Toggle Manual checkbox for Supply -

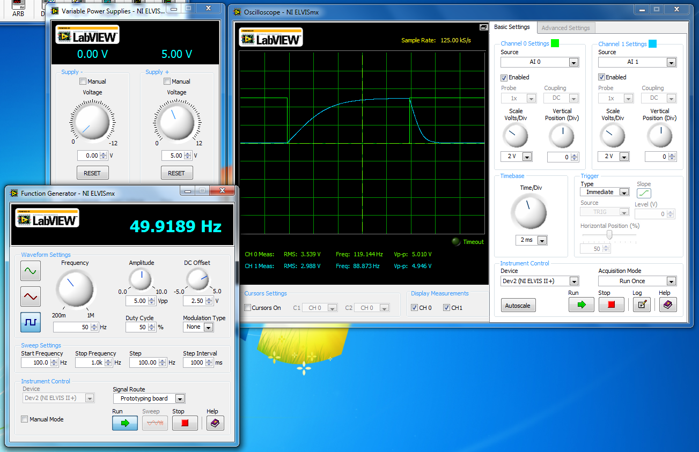coord(83,81)
